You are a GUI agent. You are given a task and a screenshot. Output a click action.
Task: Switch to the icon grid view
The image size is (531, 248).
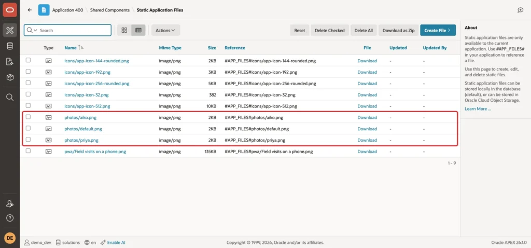click(124, 30)
